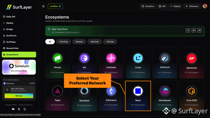Click the Daily Tasks Reset clock icon
Screen dimensions: 210x118
[x=49, y=29]
